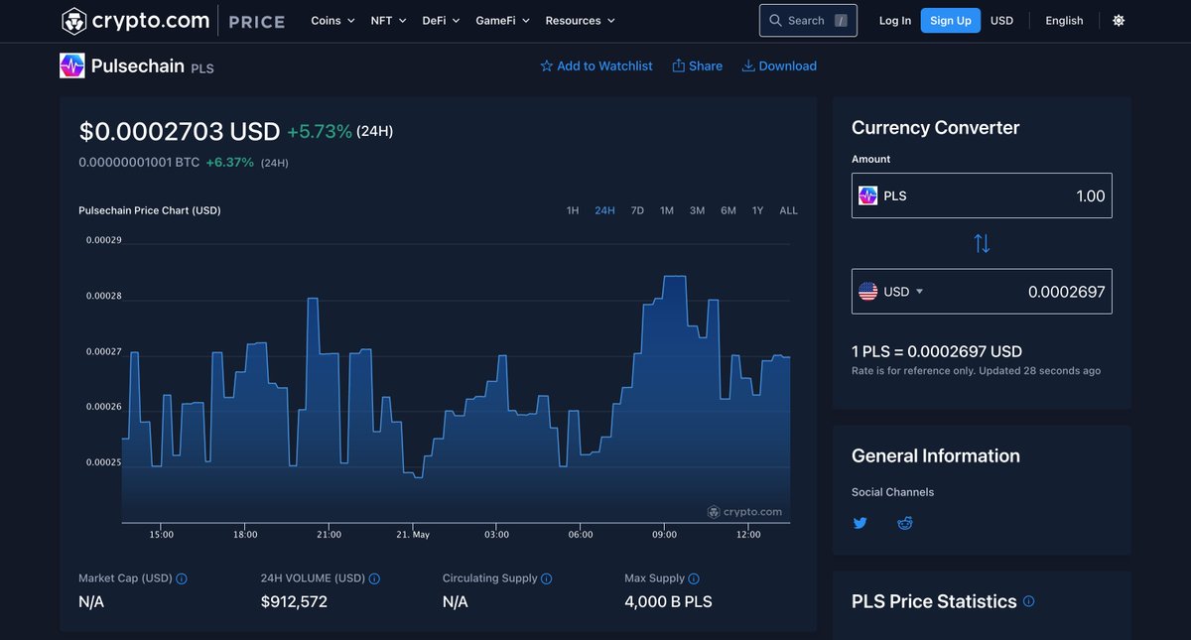Click the 24H Volume info icon
Screen dimensions: 1191x640
coord(374,578)
